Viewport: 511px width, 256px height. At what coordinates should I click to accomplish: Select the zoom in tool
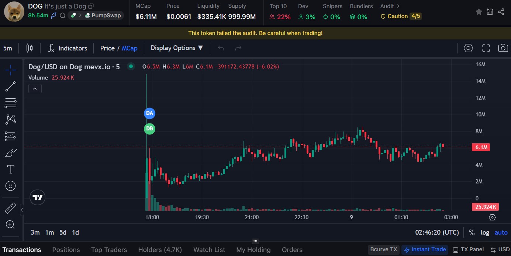click(x=10, y=224)
